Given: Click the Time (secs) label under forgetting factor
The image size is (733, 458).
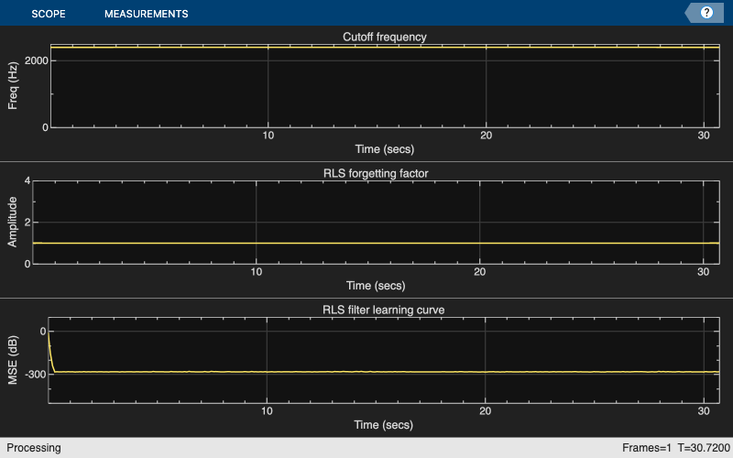Looking at the screenshot, I should 376,286.
